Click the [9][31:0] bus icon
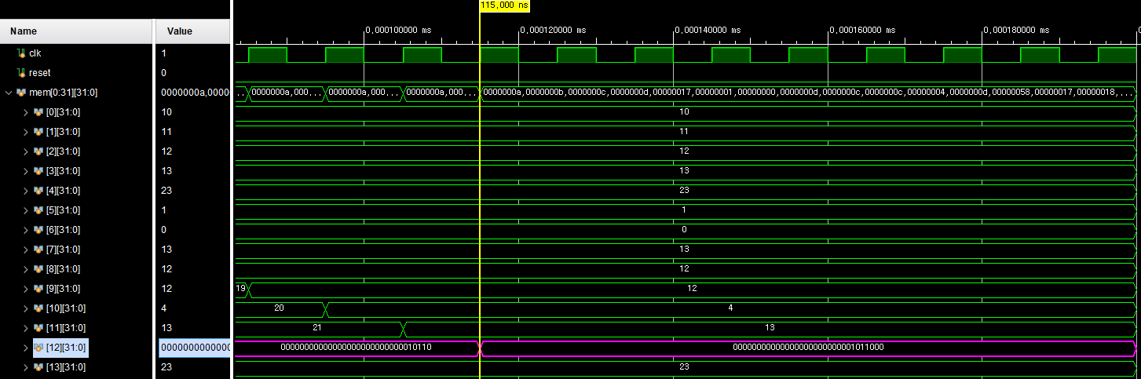 (x=38, y=289)
